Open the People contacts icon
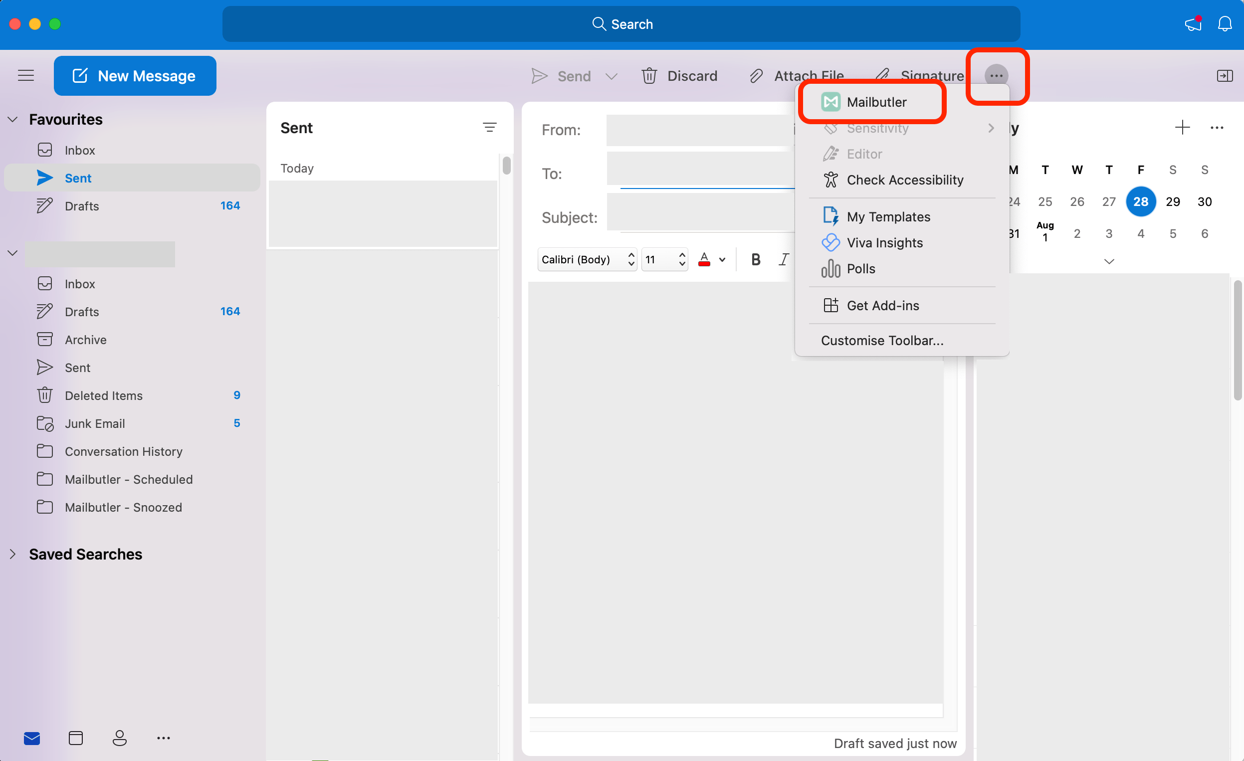1244x761 pixels. coord(119,738)
